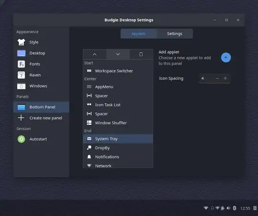Open the Style appearance section
The width and height of the screenshot is (258, 216).
coord(41,42)
